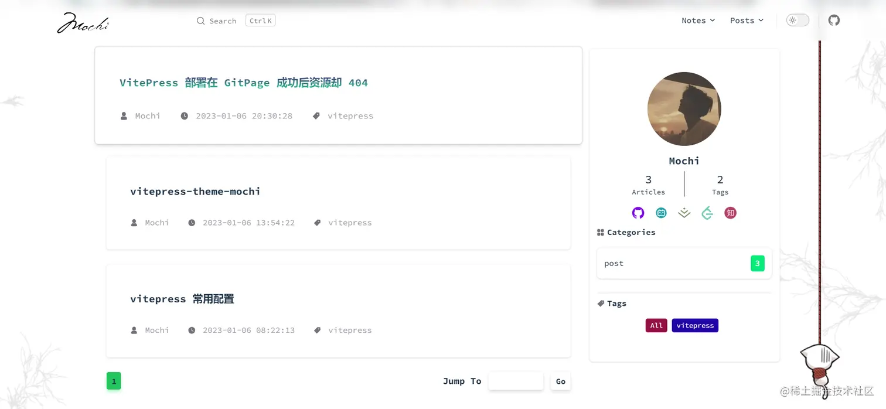Click the 3 Articles counter

tap(649, 185)
